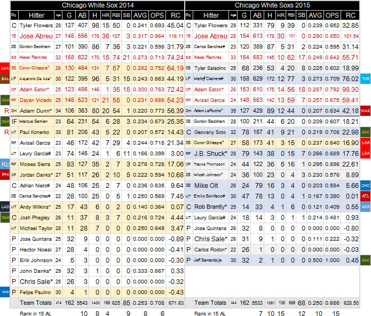Click Team Totals label in the 2015 table
Screen dimensions: 371x316
click(x=210, y=303)
